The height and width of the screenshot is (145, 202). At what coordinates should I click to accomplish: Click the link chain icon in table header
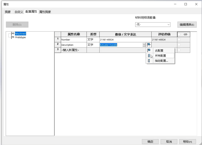click(185, 34)
